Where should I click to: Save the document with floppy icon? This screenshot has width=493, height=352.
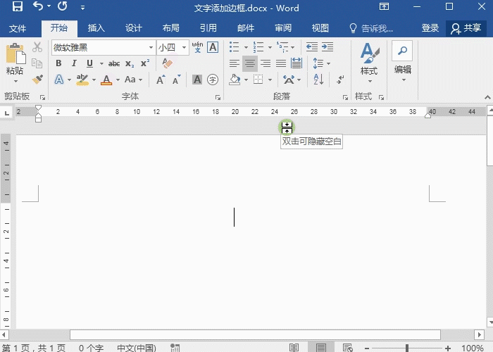18,6
